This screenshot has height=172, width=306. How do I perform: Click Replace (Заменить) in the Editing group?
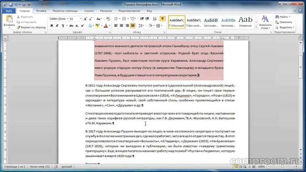click(284, 22)
